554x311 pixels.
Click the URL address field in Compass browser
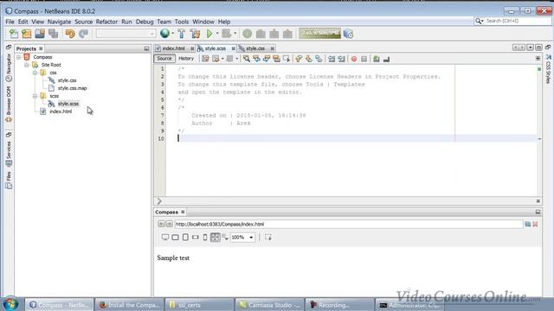[348, 225]
